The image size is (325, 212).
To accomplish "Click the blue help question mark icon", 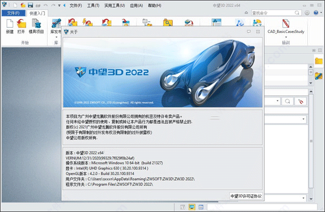I will [316, 13].
